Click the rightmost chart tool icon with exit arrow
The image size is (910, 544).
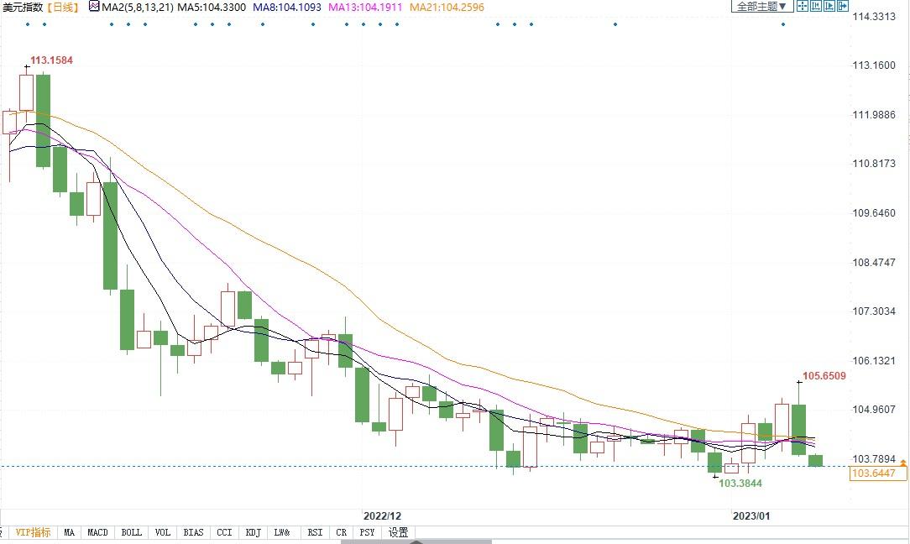click(x=843, y=6)
